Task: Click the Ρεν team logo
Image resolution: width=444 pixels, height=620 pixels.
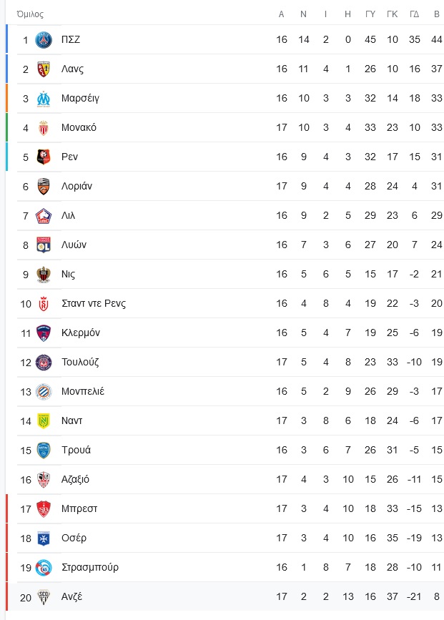Action: tap(44, 157)
